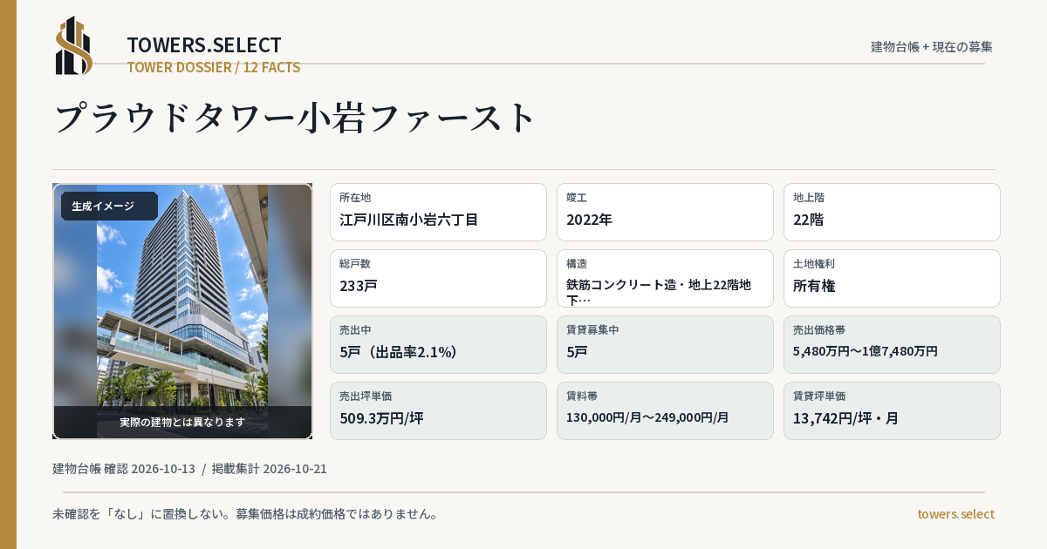Click the 売出価格帯 5,480万円〜1億7,480万円 card
Viewport: 1047px width, 549px height.
892,344
